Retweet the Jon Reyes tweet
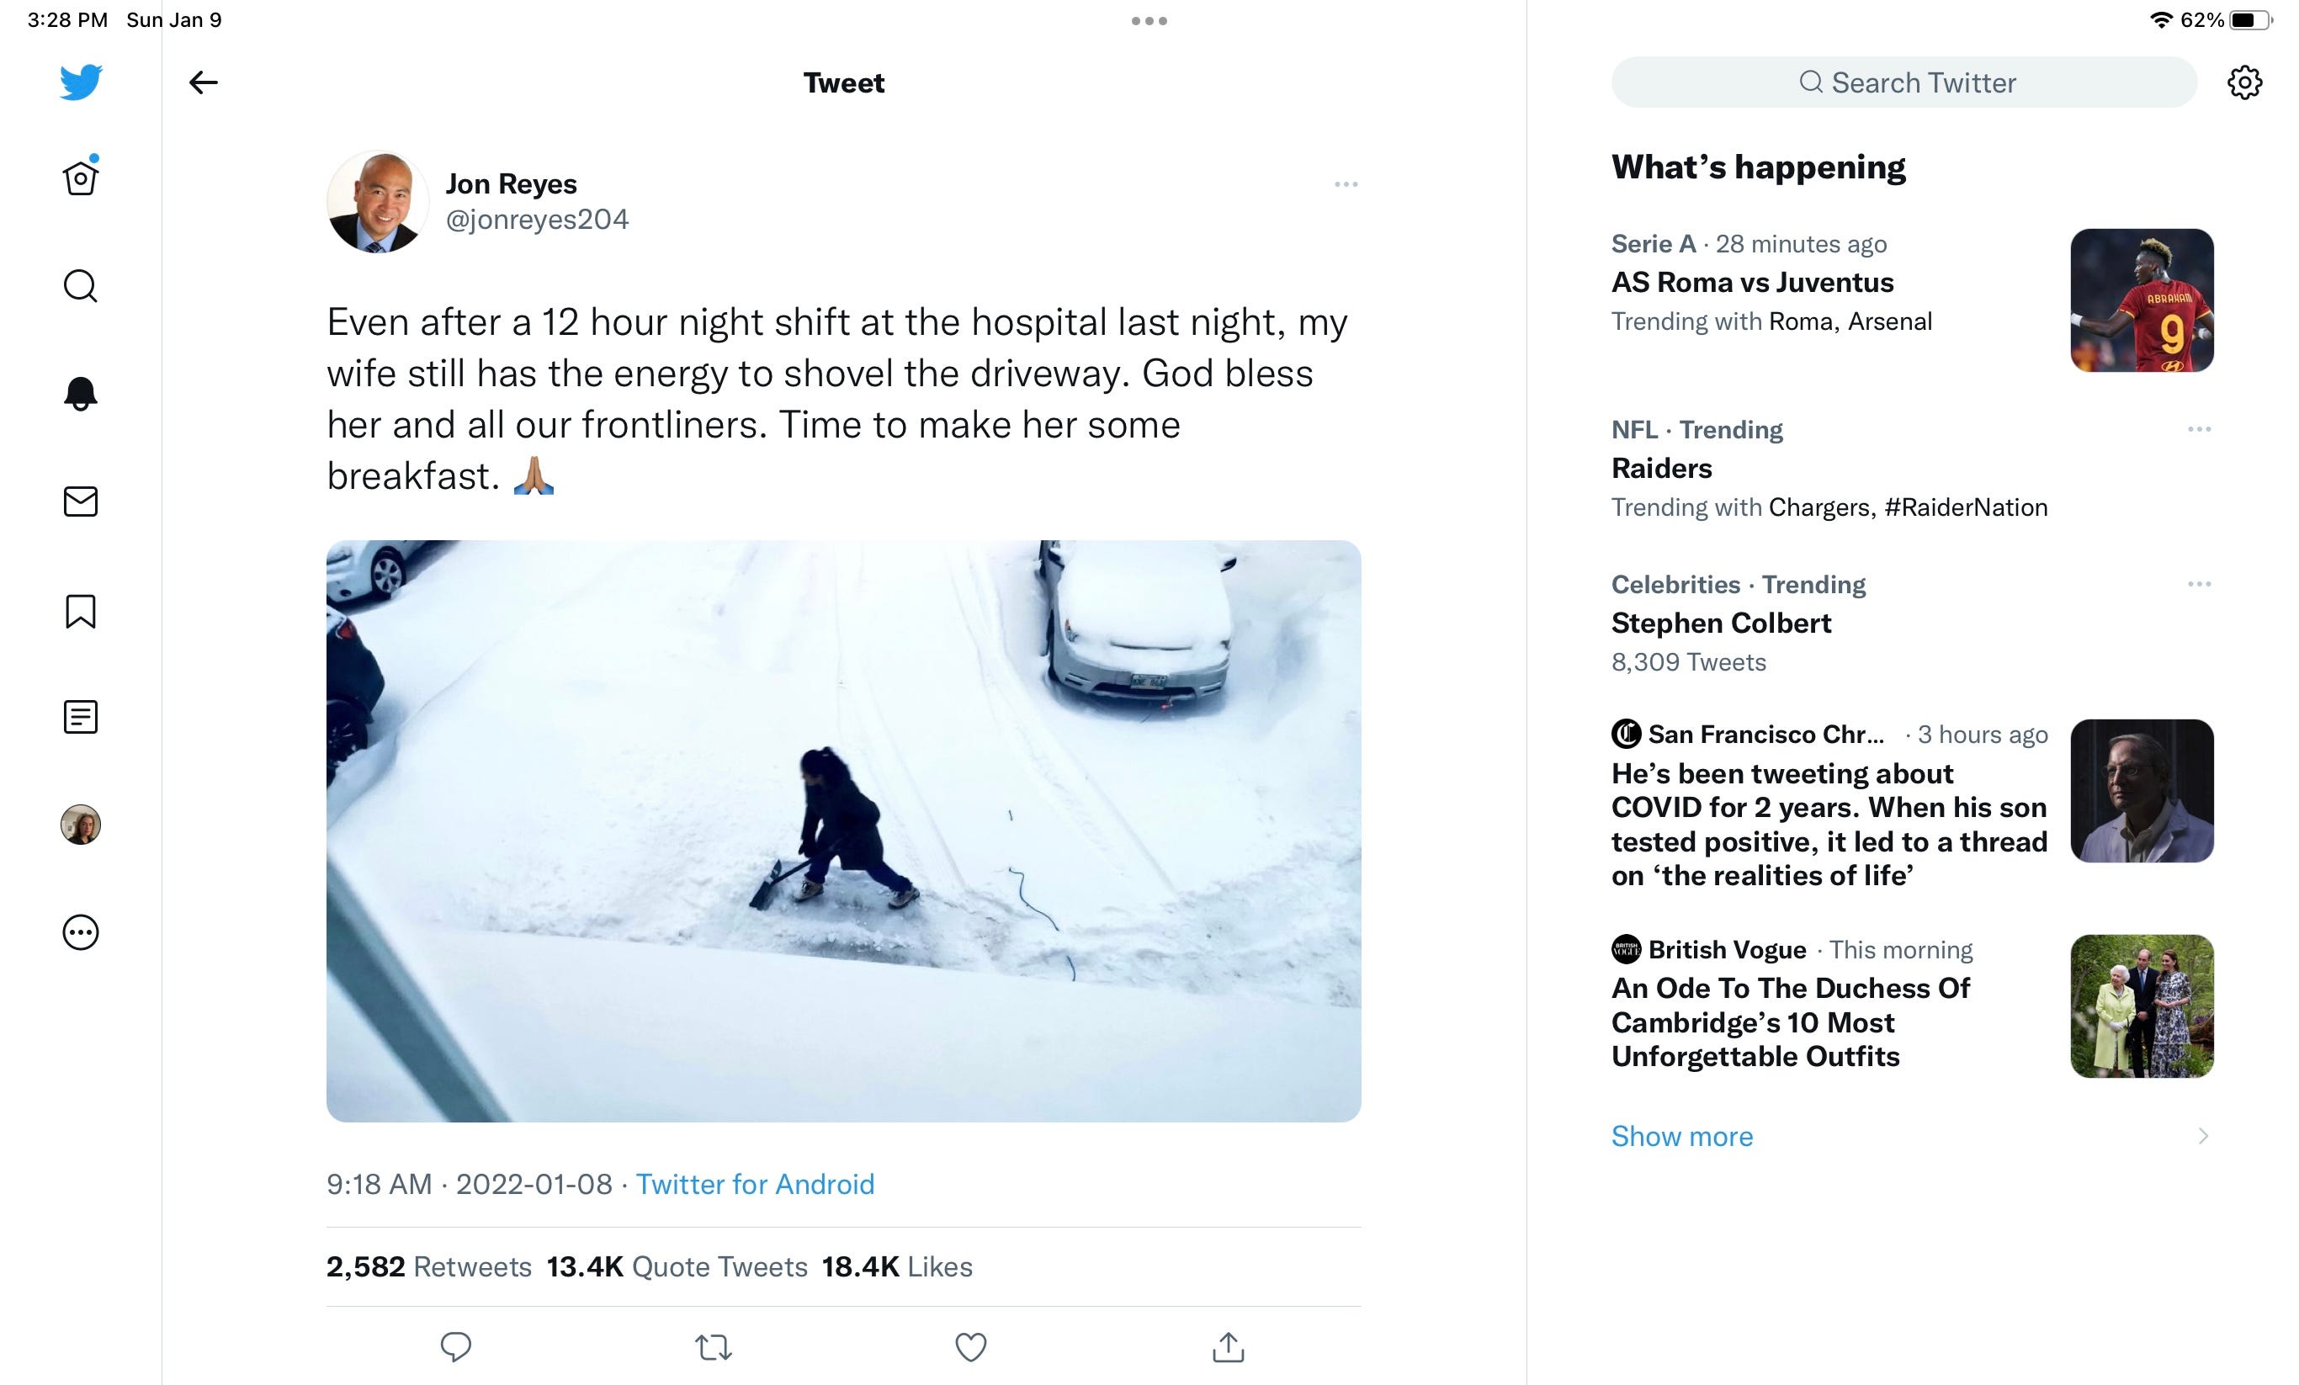This screenshot has width=2299, height=1385. [x=714, y=1347]
